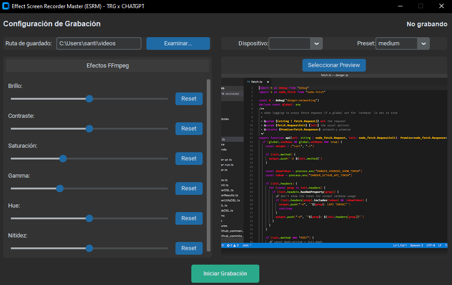Select the Saturación slider knob
The width and height of the screenshot is (452, 285).
pos(63,159)
